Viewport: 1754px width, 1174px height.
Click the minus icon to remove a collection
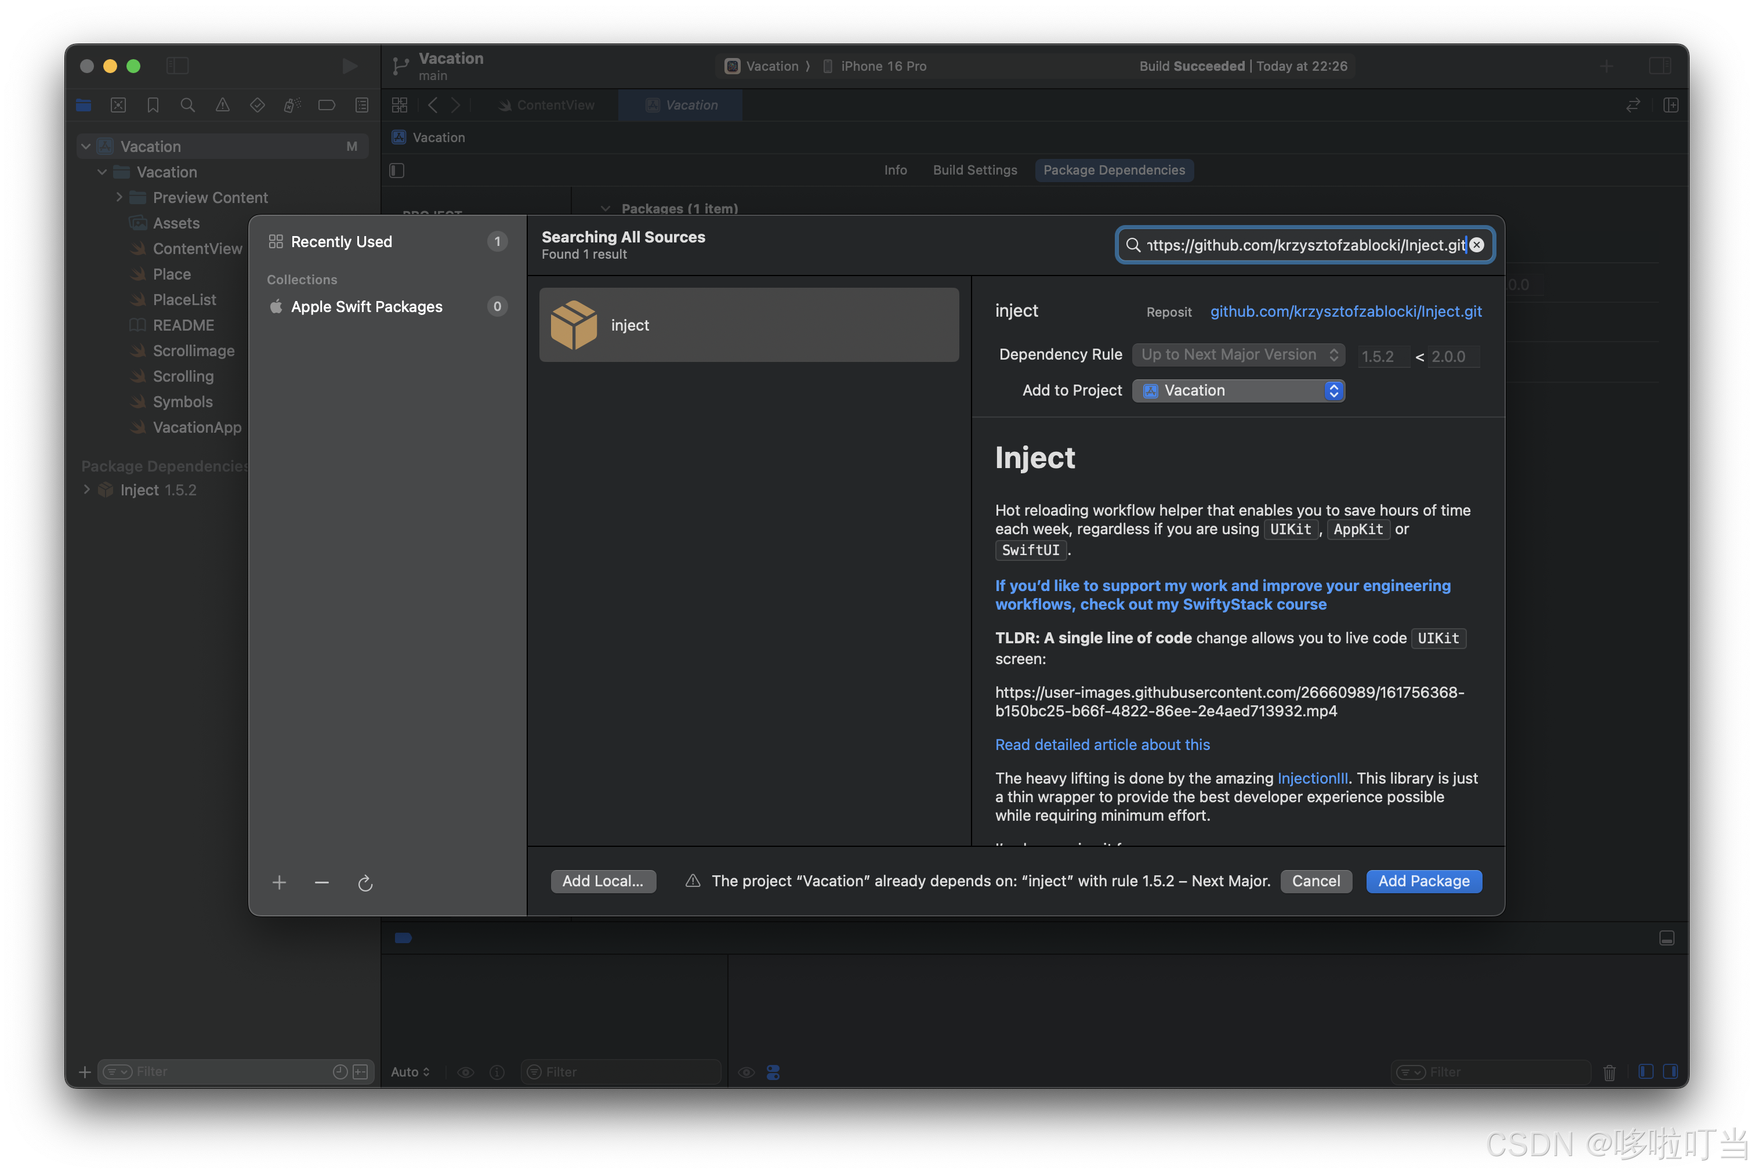(x=322, y=883)
